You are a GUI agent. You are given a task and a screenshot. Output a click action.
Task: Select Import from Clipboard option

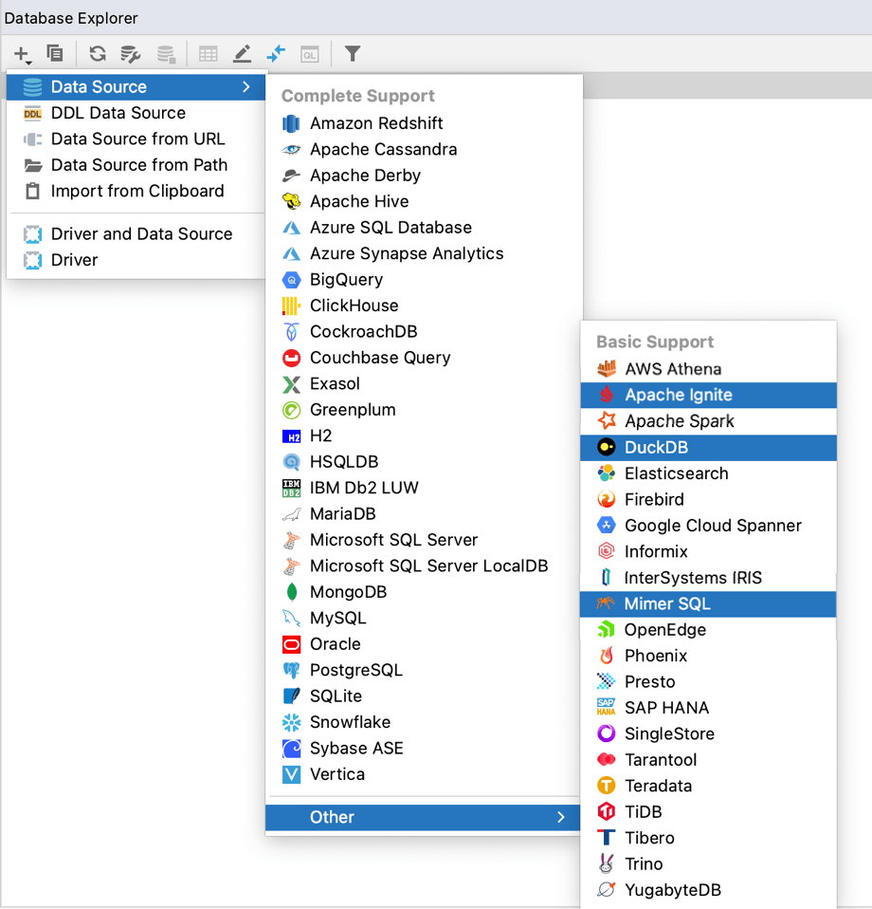pos(137,191)
